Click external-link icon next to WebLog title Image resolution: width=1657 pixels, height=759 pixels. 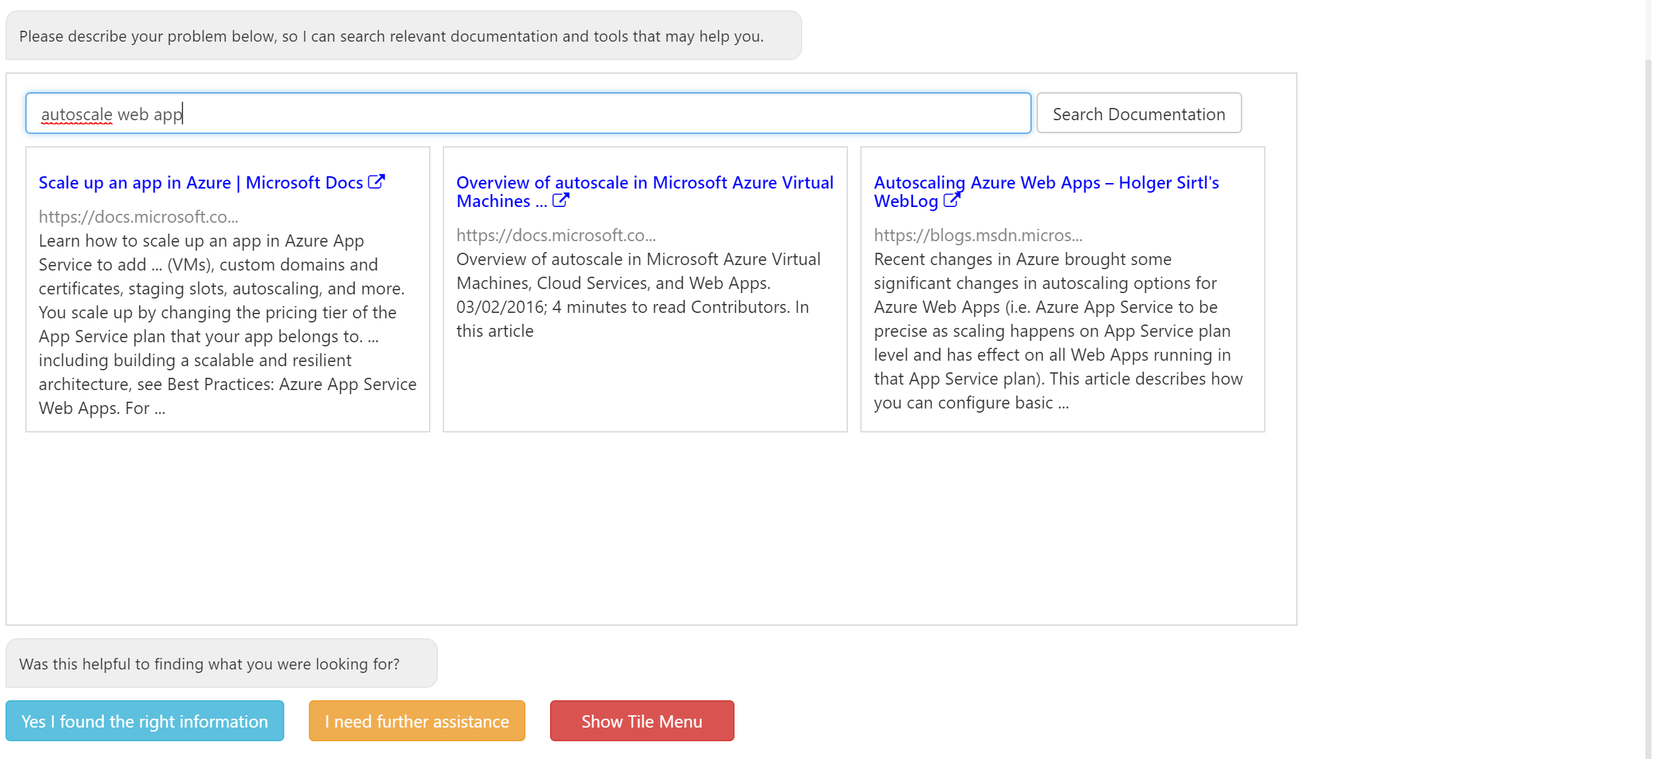tap(951, 200)
